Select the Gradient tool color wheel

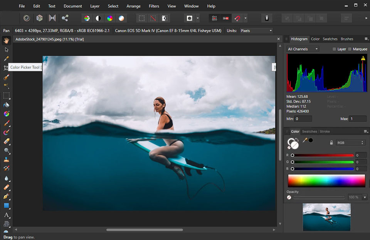pos(7,114)
